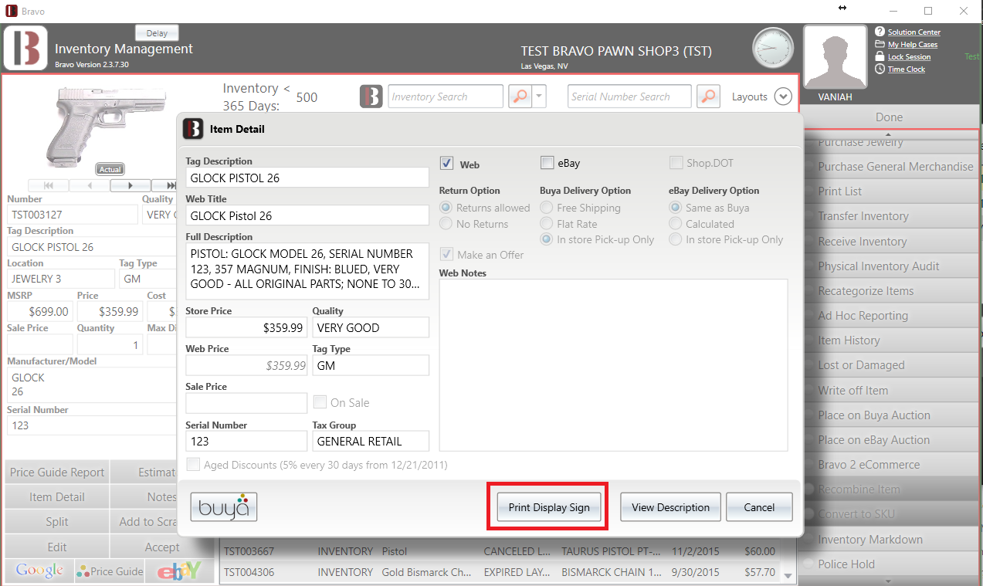Open the Time Clock link
This screenshot has width=983, height=586.
point(906,69)
